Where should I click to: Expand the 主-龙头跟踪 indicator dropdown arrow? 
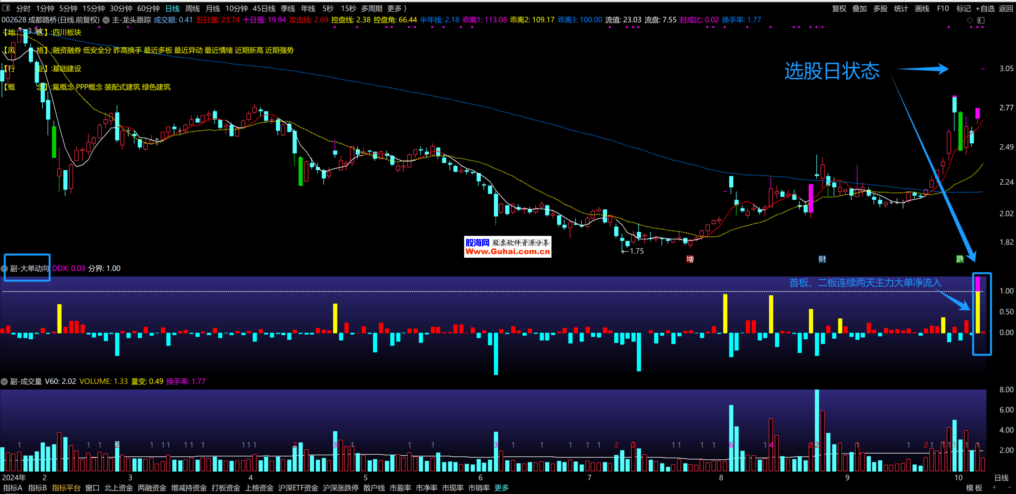(x=106, y=20)
